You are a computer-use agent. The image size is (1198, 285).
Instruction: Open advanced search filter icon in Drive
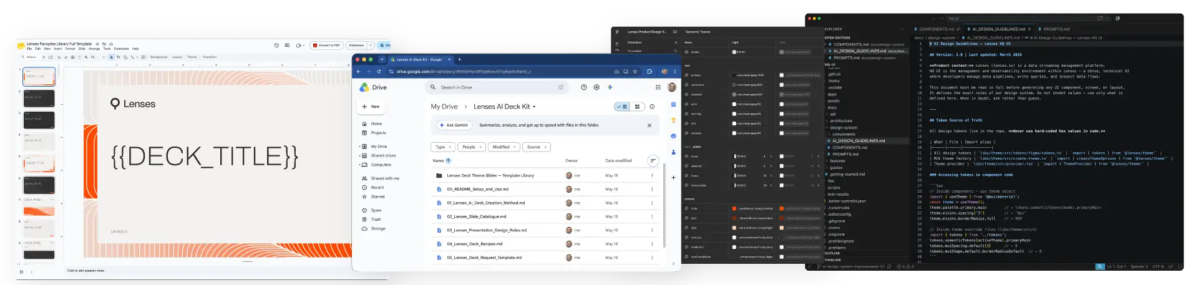pyautogui.click(x=560, y=87)
